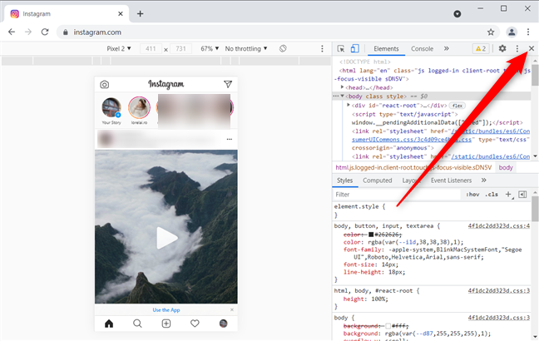Tap the Instagram search magnifier icon
The height and width of the screenshot is (341, 539).
click(137, 323)
